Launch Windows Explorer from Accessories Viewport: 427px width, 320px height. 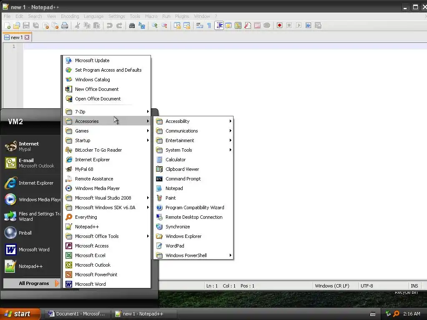193,236
